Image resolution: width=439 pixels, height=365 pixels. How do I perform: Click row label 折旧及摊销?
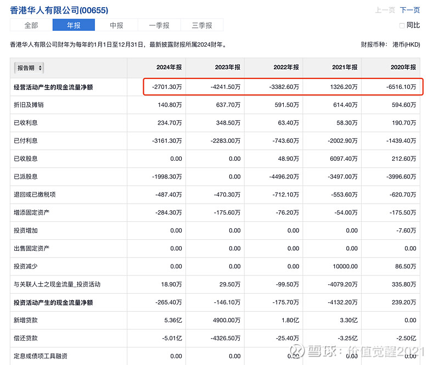click(29, 105)
